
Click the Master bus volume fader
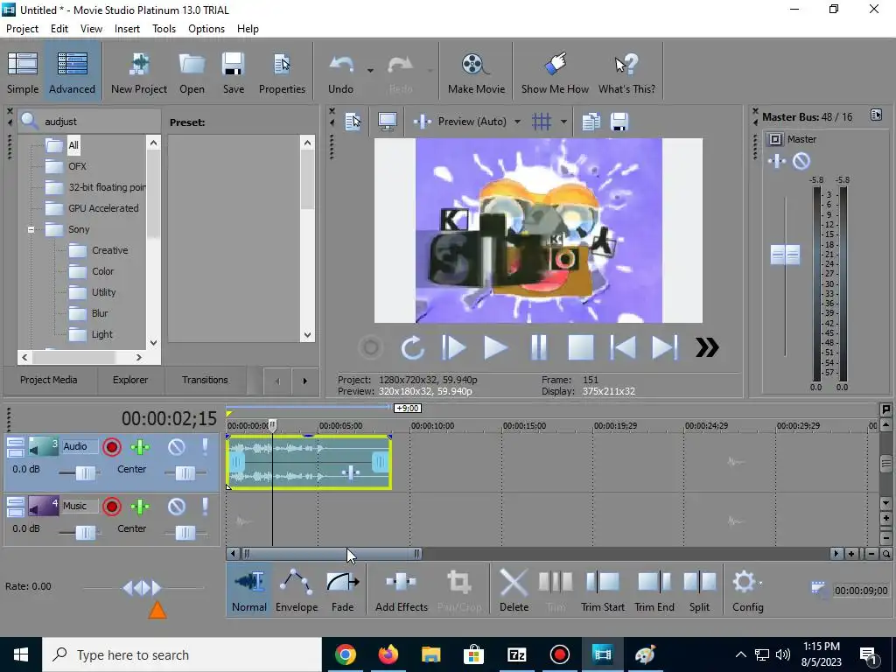point(785,255)
